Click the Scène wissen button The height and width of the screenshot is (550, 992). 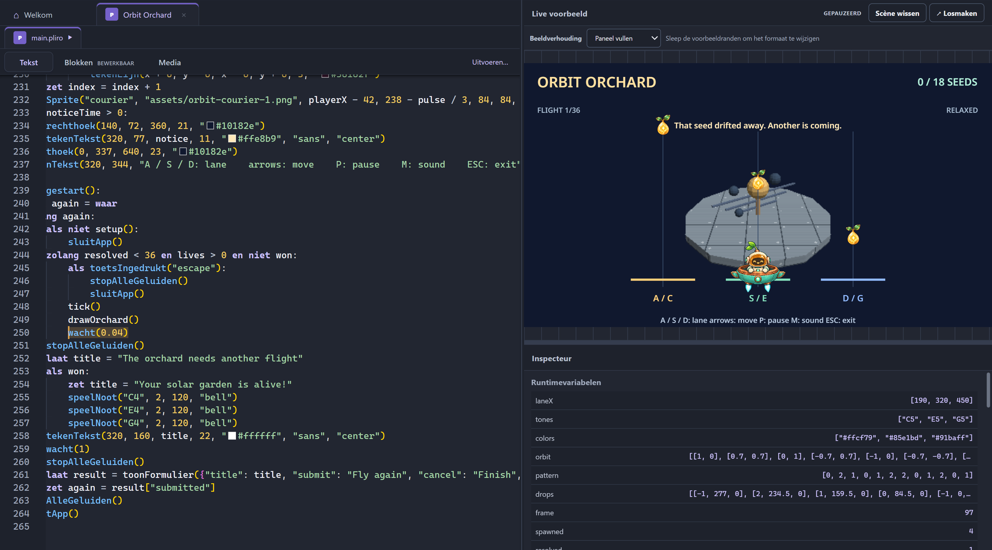point(897,13)
